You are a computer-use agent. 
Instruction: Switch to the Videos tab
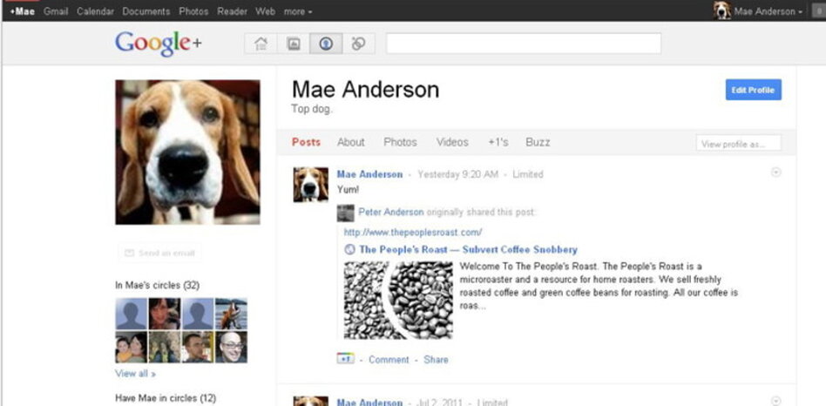click(452, 142)
